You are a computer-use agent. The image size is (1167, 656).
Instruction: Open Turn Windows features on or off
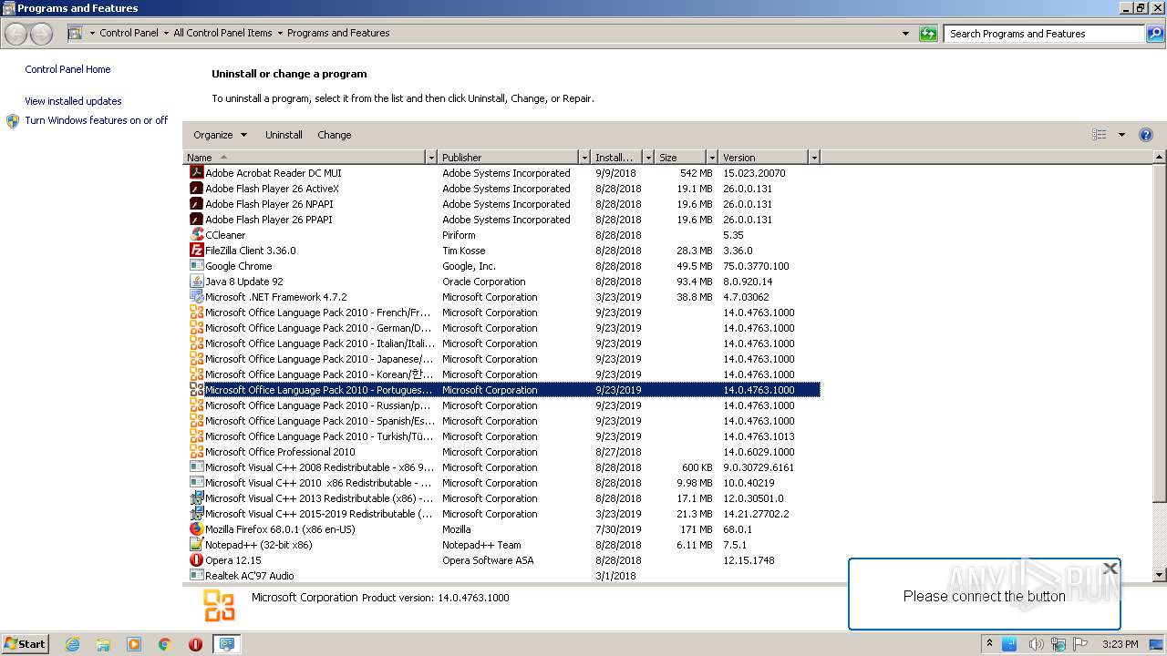tap(97, 120)
